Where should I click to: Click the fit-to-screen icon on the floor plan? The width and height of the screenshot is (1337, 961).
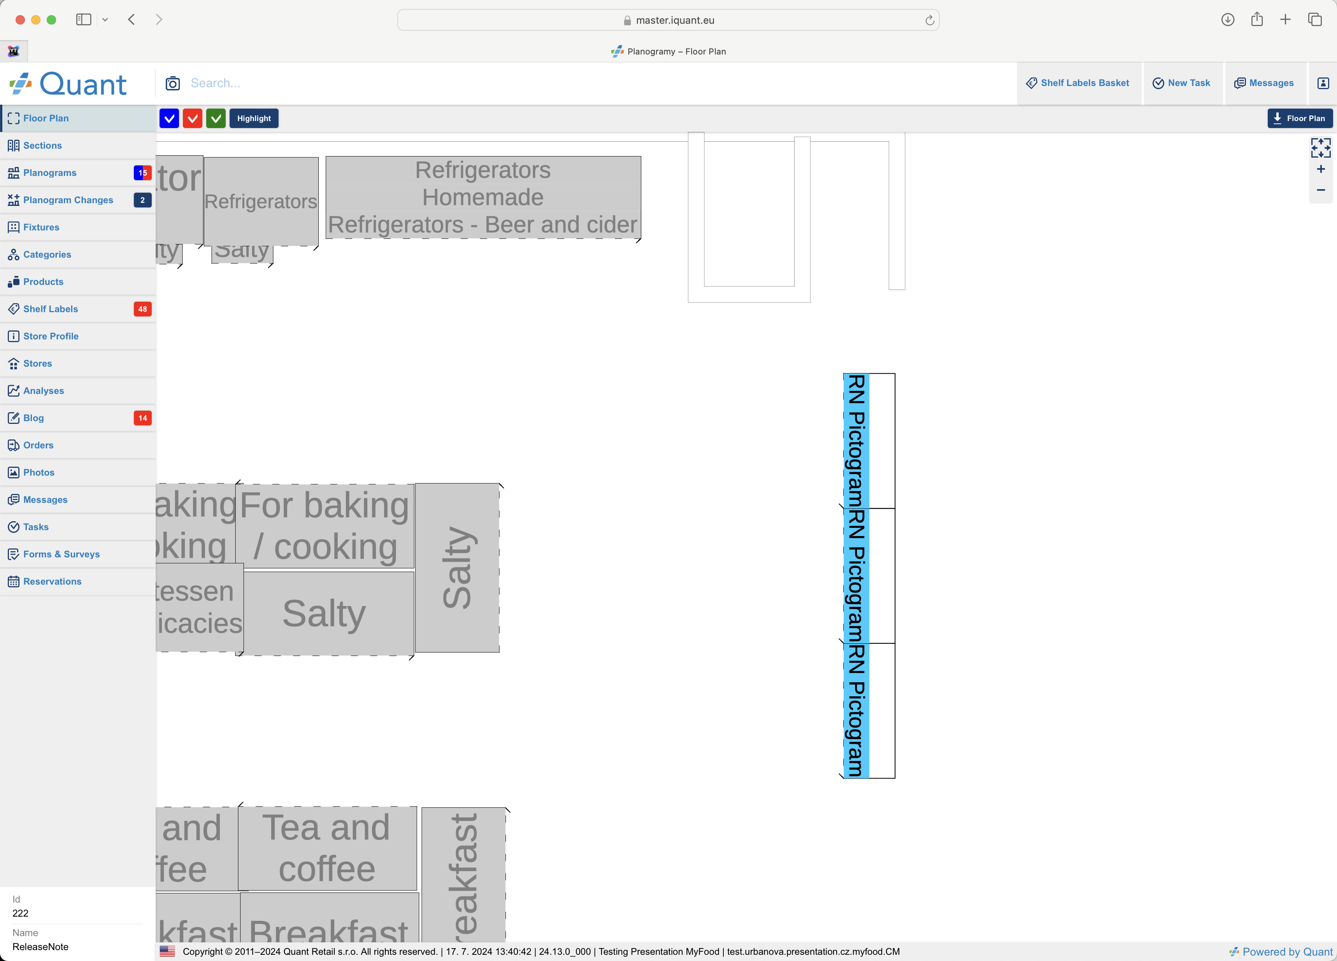pos(1321,148)
